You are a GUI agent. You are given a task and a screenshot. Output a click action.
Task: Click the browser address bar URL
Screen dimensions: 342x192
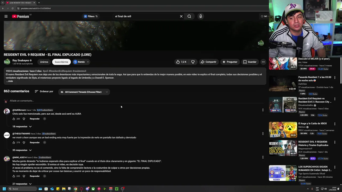coord(36,8)
